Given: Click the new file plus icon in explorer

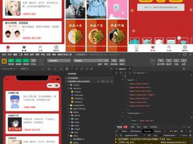Looking at the screenshot, I should [x=99, y=81].
